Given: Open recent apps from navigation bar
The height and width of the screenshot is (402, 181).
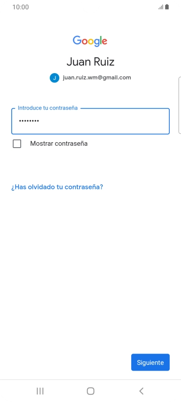Looking at the screenshot, I should tap(40, 391).
